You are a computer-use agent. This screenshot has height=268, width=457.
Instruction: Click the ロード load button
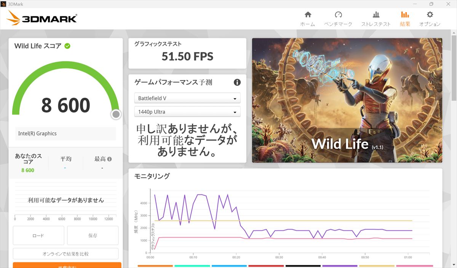38,235
